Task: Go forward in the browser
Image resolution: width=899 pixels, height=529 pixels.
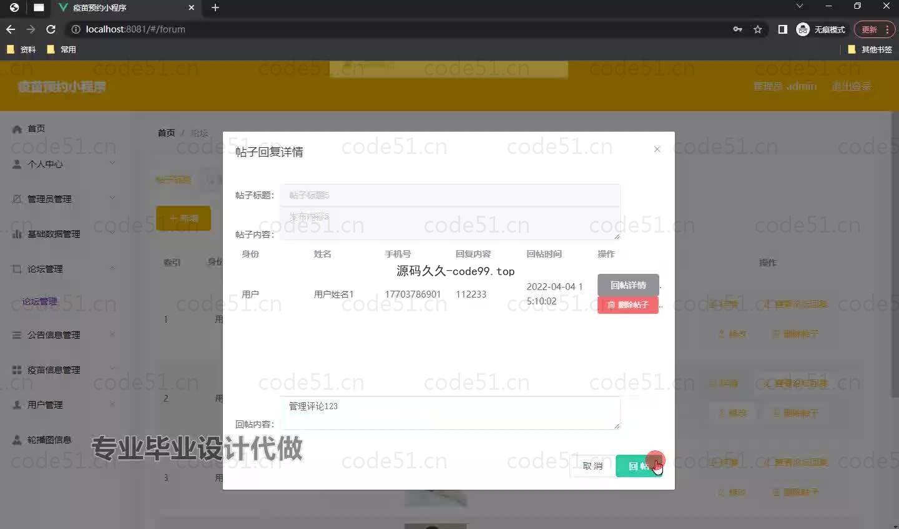Action: (31, 29)
